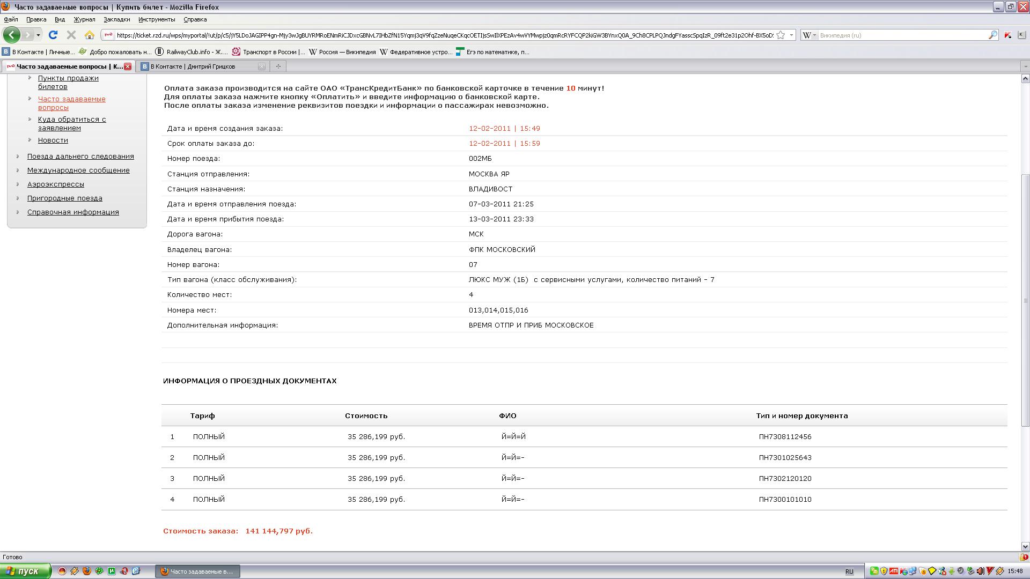
Task: Open the Закладки menu
Action: point(116,19)
